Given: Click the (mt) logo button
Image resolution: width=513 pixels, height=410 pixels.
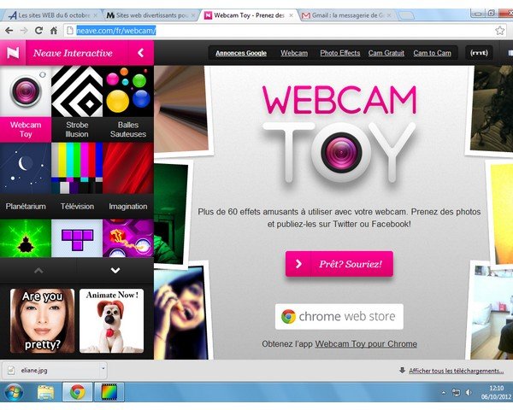Looking at the screenshot, I should 479,53.
